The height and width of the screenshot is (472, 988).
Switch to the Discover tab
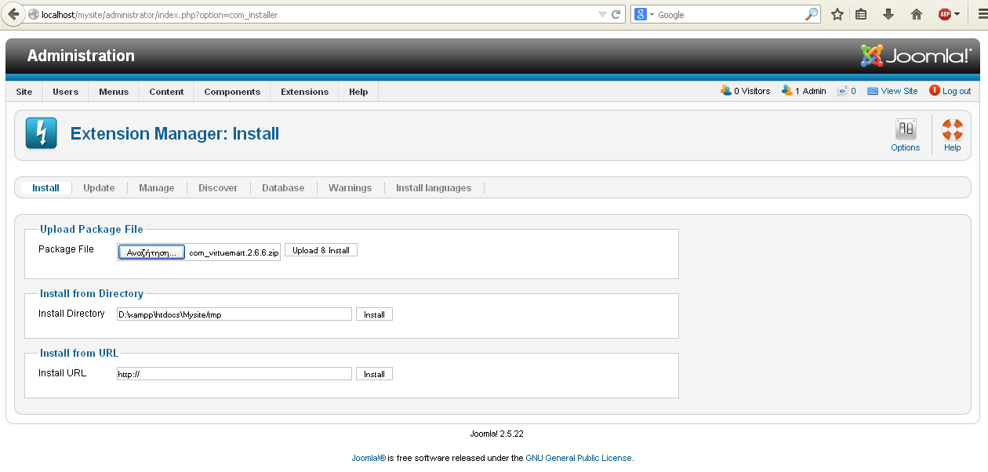[218, 188]
